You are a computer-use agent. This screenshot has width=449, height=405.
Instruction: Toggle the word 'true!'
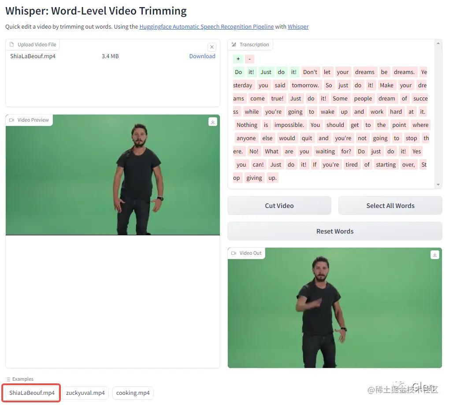(277, 99)
